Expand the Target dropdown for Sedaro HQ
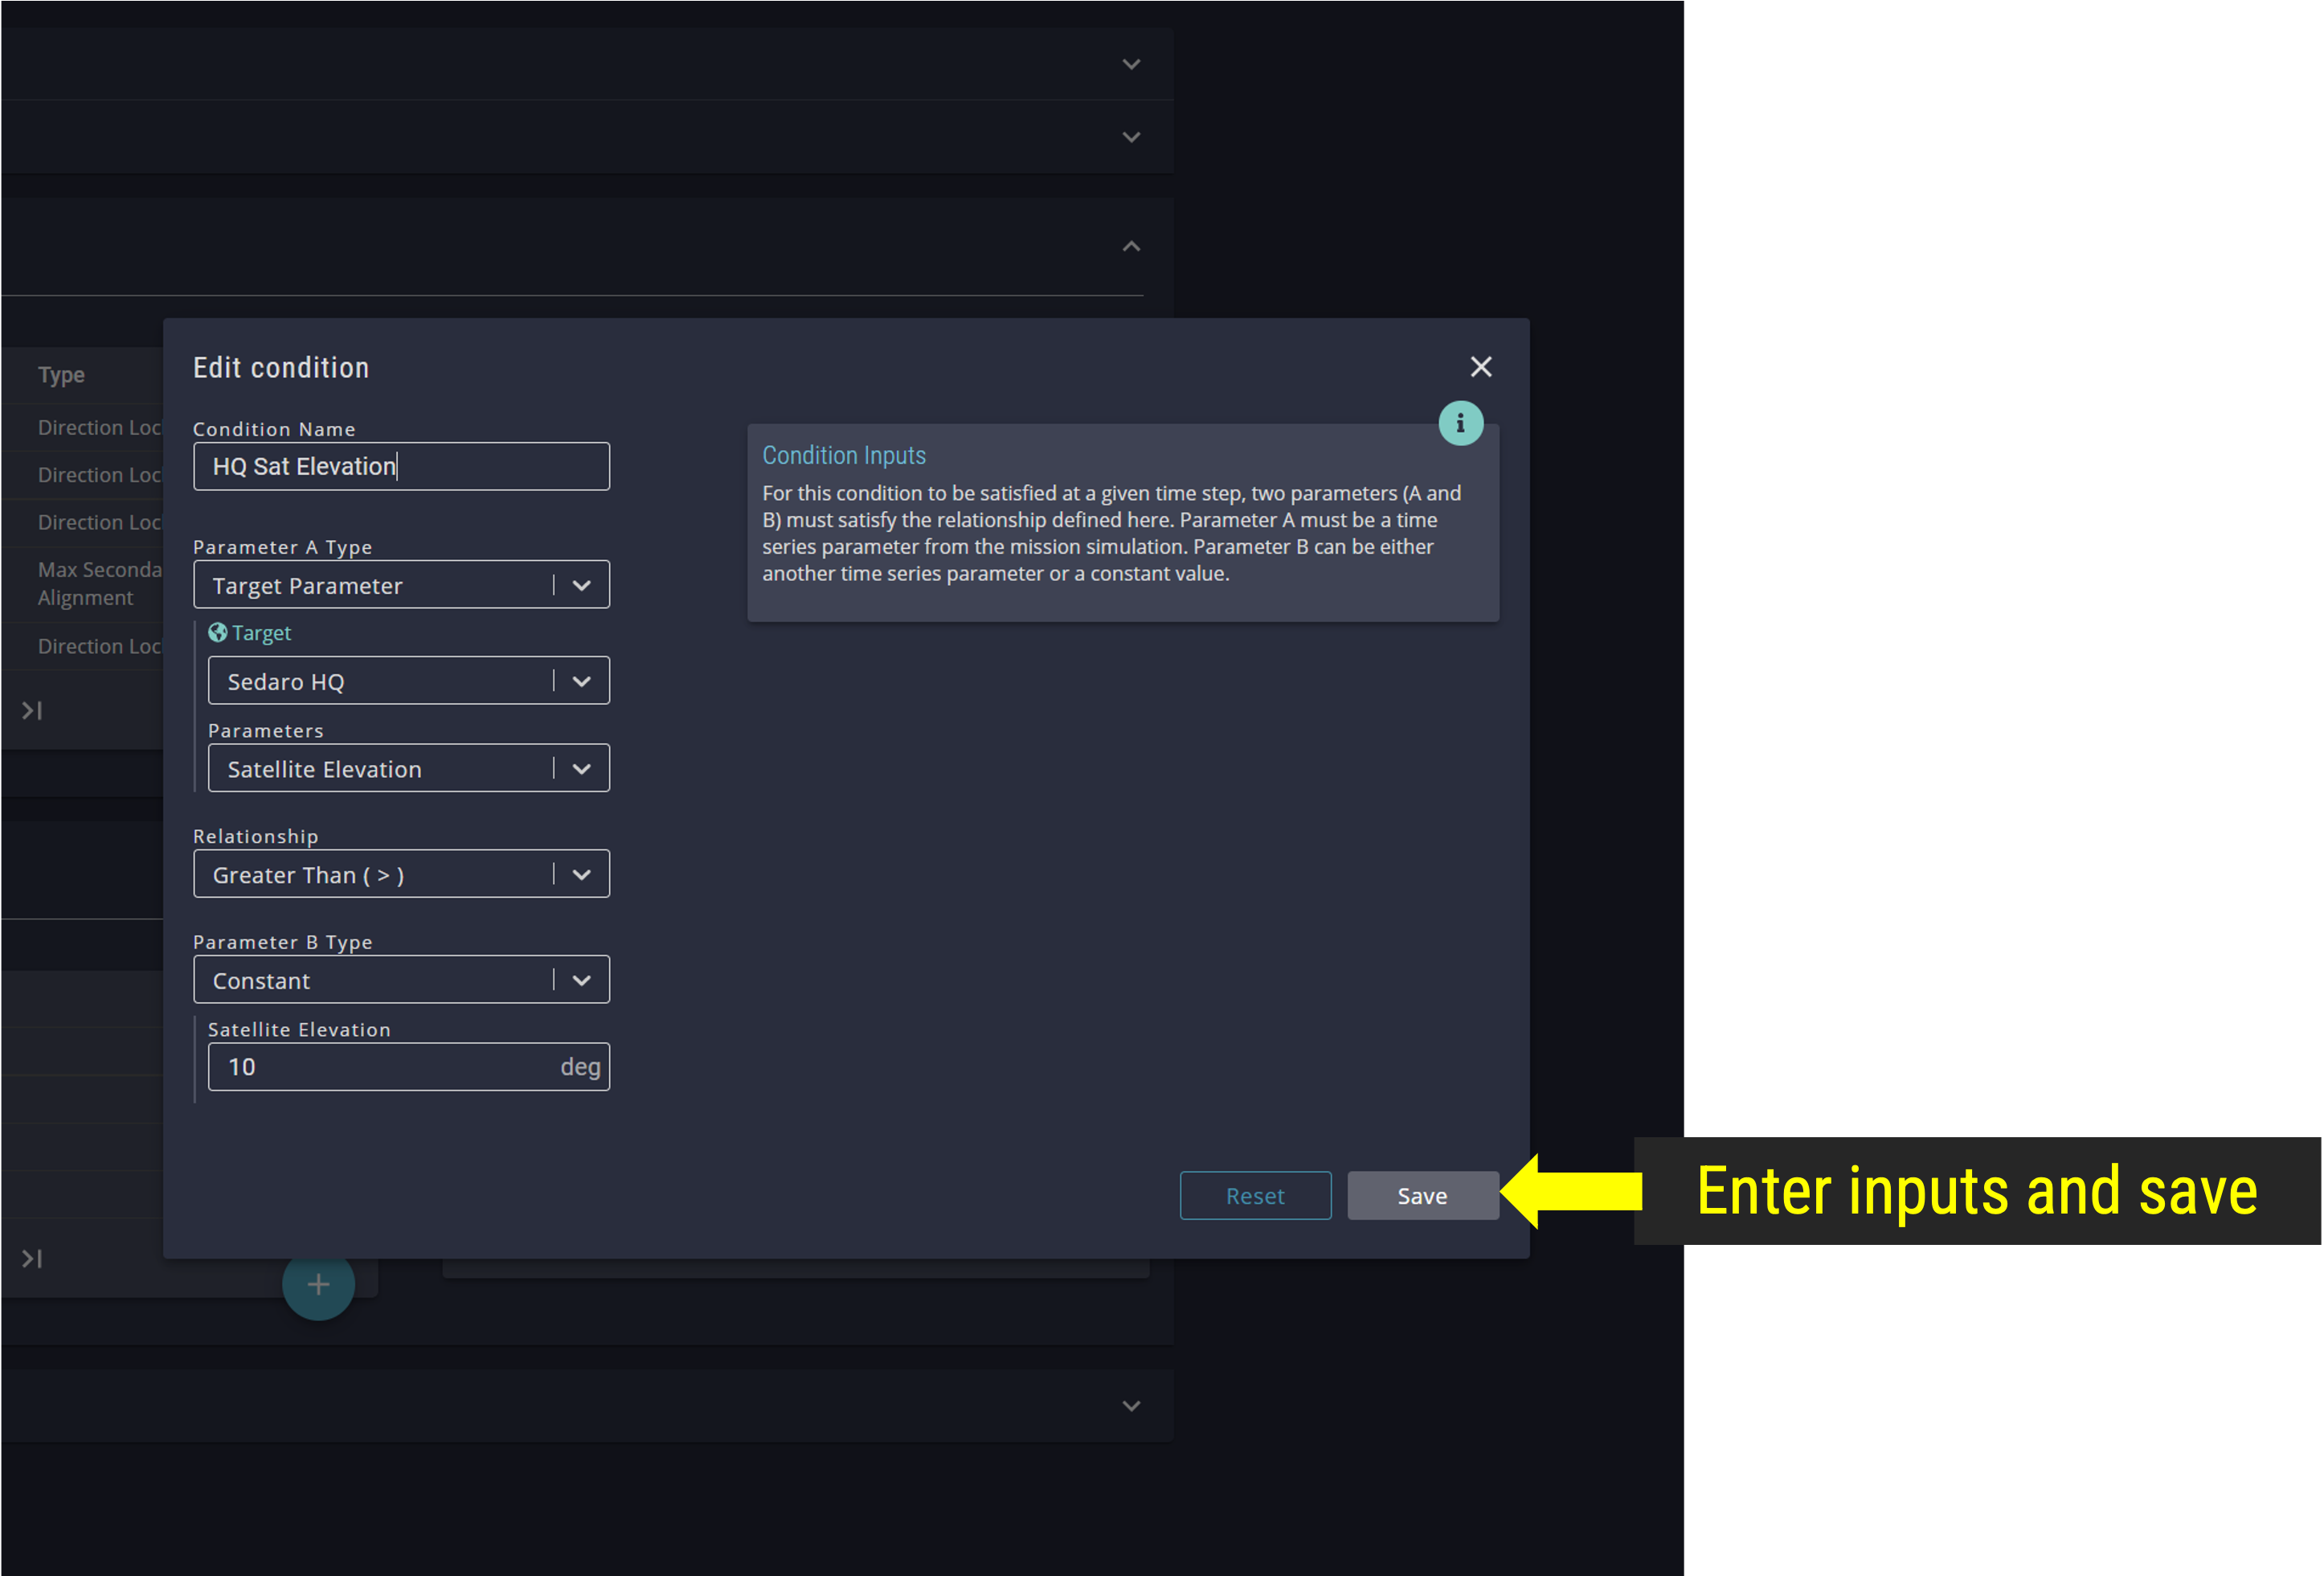Image resolution: width=2324 pixels, height=1576 pixels. [580, 681]
